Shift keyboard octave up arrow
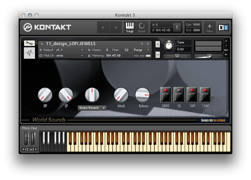 click(36, 149)
